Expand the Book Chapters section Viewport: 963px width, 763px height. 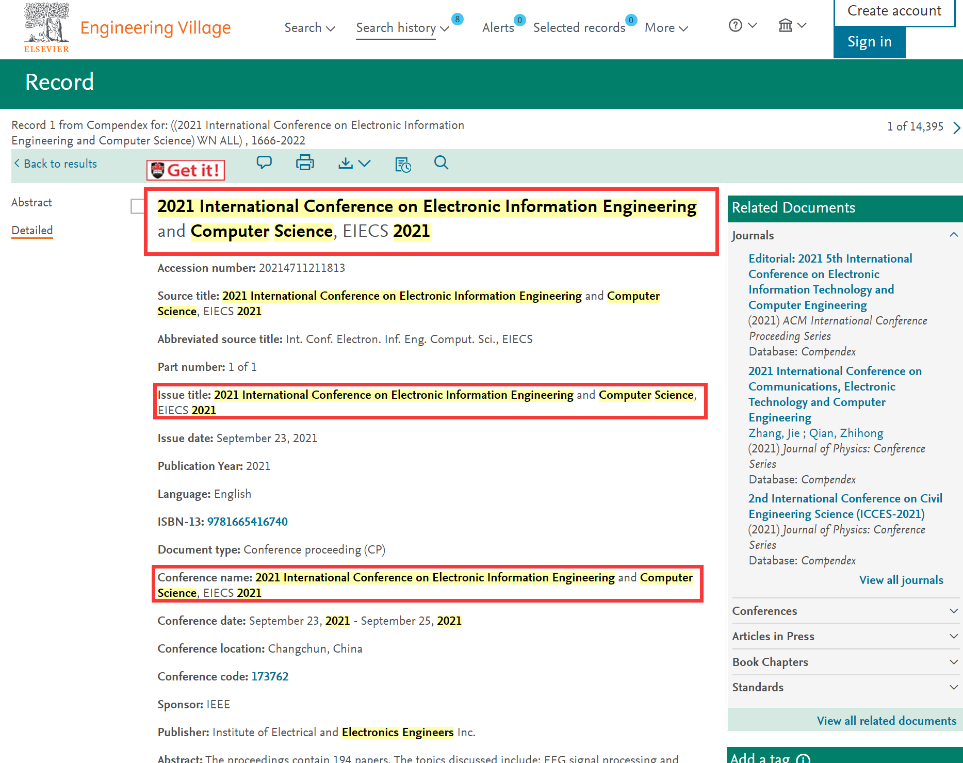click(x=845, y=662)
